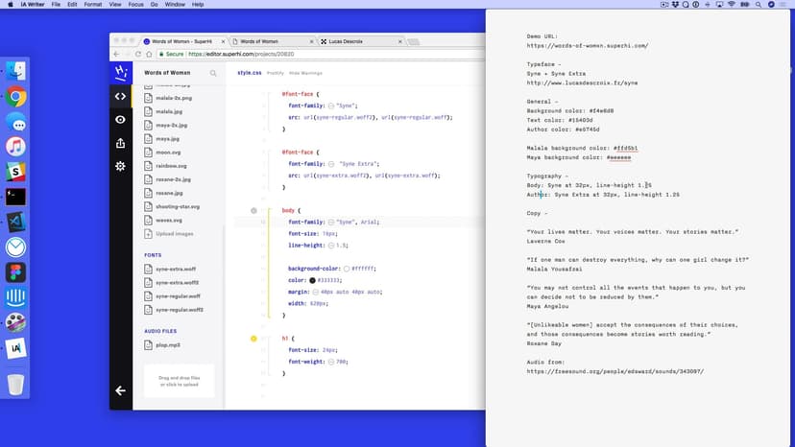The image size is (795, 447).
Task: Open Figma from the dock
Action: [15, 272]
